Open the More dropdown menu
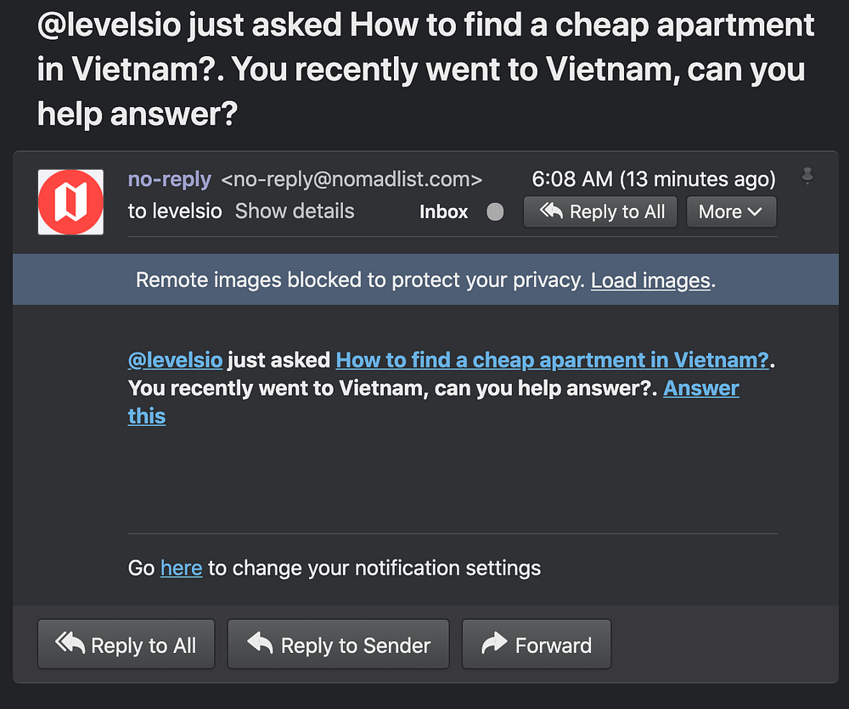This screenshot has width=849, height=709. coord(730,212)
